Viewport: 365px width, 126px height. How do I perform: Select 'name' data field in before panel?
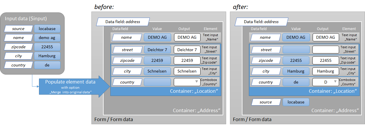click(127, 37)
